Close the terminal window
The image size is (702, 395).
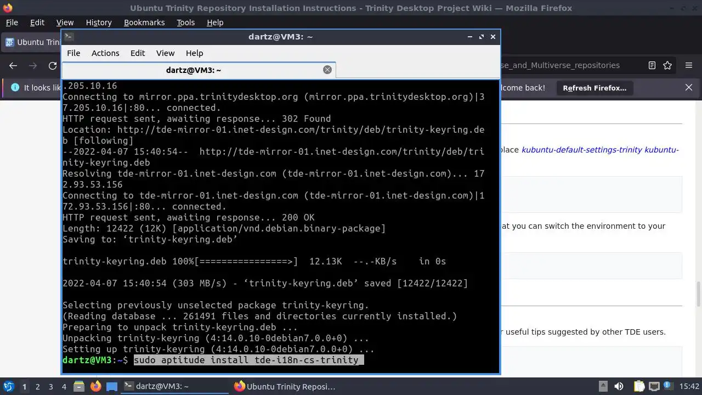click(x=492, y=37)
